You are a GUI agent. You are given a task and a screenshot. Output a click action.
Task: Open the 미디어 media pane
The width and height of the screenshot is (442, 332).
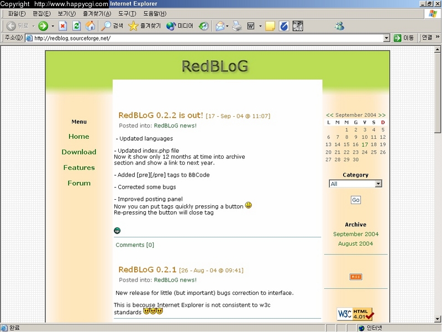[x=180, y=26]
